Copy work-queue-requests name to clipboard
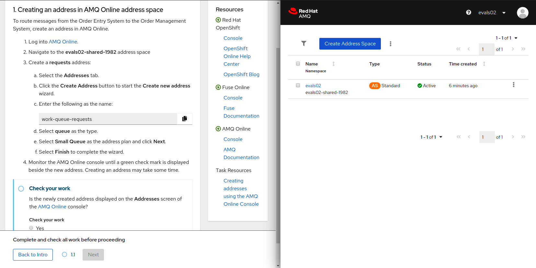 click(x=185, y=119)
